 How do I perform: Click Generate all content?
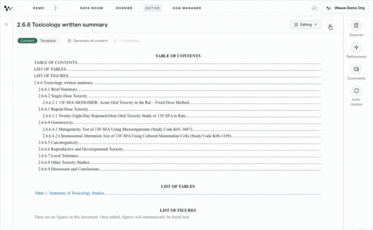point(87,41)
